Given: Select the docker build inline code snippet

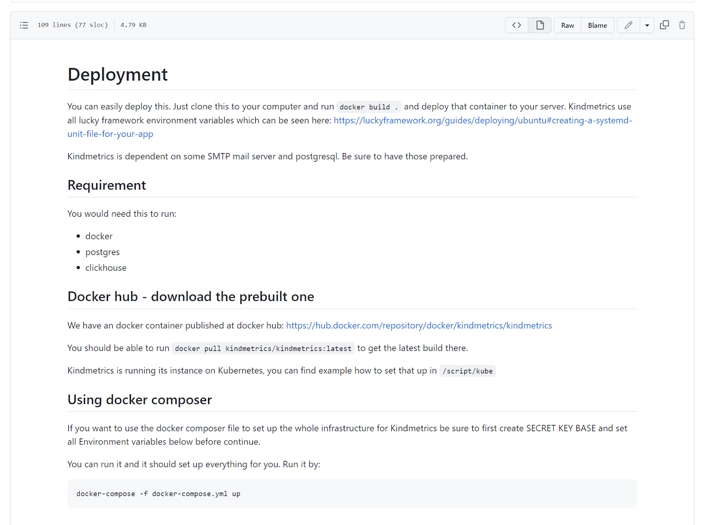Looking at the screenshot, I should tap(368, 107).
